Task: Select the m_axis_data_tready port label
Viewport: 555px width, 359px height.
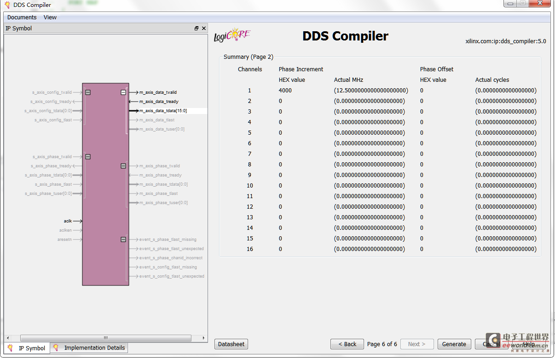Action: (159, 102)
